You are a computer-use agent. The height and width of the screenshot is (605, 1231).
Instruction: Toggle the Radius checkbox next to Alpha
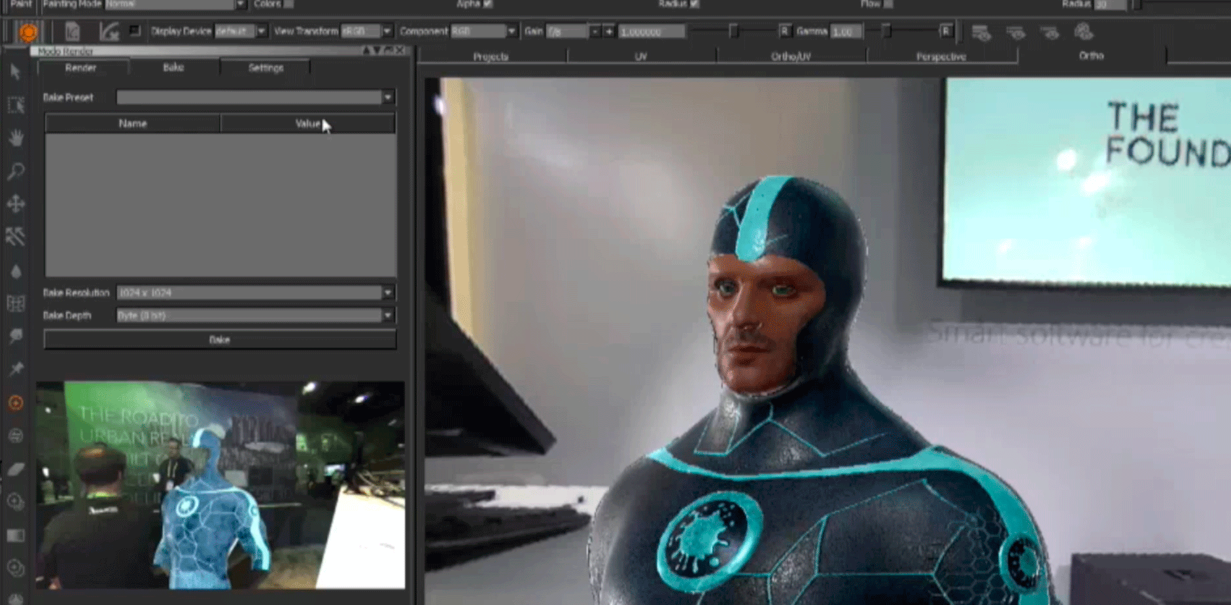[695, 4]
